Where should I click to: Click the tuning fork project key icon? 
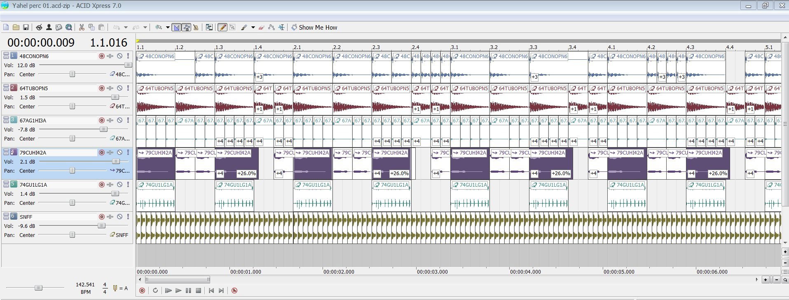(115, 288)
